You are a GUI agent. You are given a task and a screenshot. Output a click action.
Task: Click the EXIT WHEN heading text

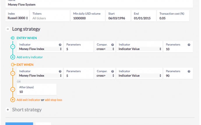[25, 65]
